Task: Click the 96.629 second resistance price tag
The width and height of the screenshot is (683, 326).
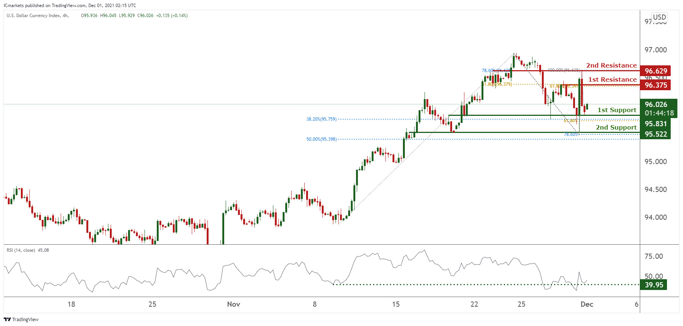Action: coord(655,71)
